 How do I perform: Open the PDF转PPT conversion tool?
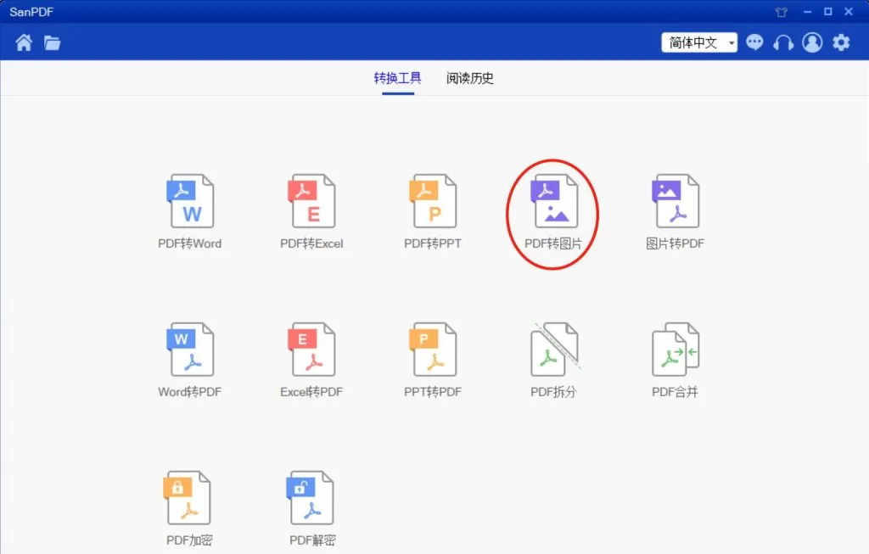pyautogui.click(x=433, y=211)
